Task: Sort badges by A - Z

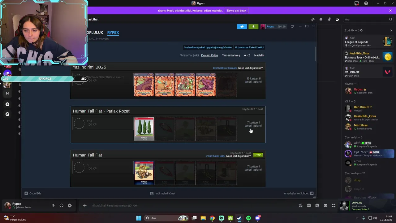Action: pos(247,55)
